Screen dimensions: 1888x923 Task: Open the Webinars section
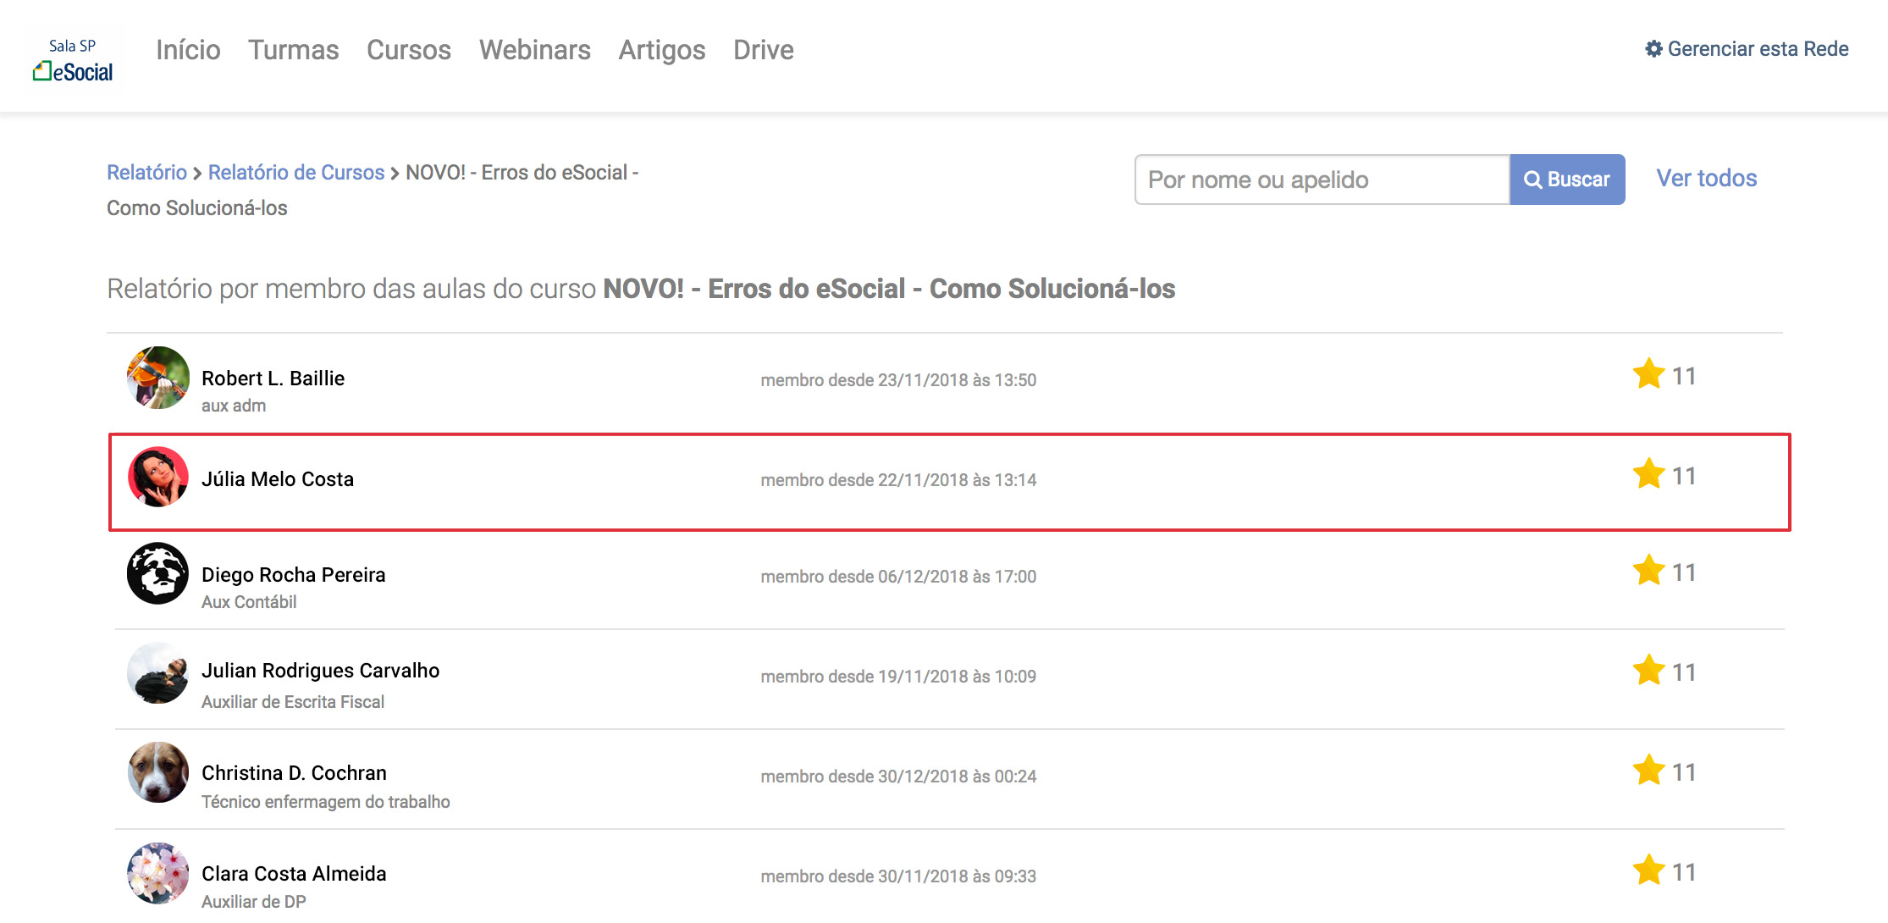(x=534, y=50)
